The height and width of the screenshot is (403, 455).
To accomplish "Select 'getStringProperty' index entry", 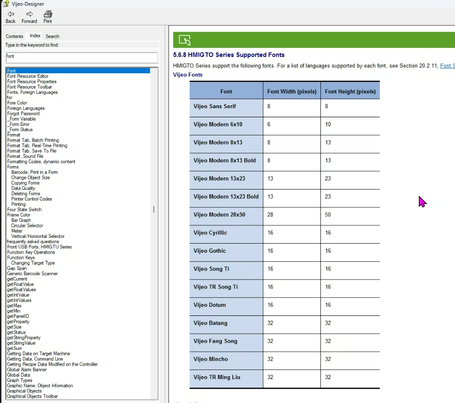I will (24, 338).
